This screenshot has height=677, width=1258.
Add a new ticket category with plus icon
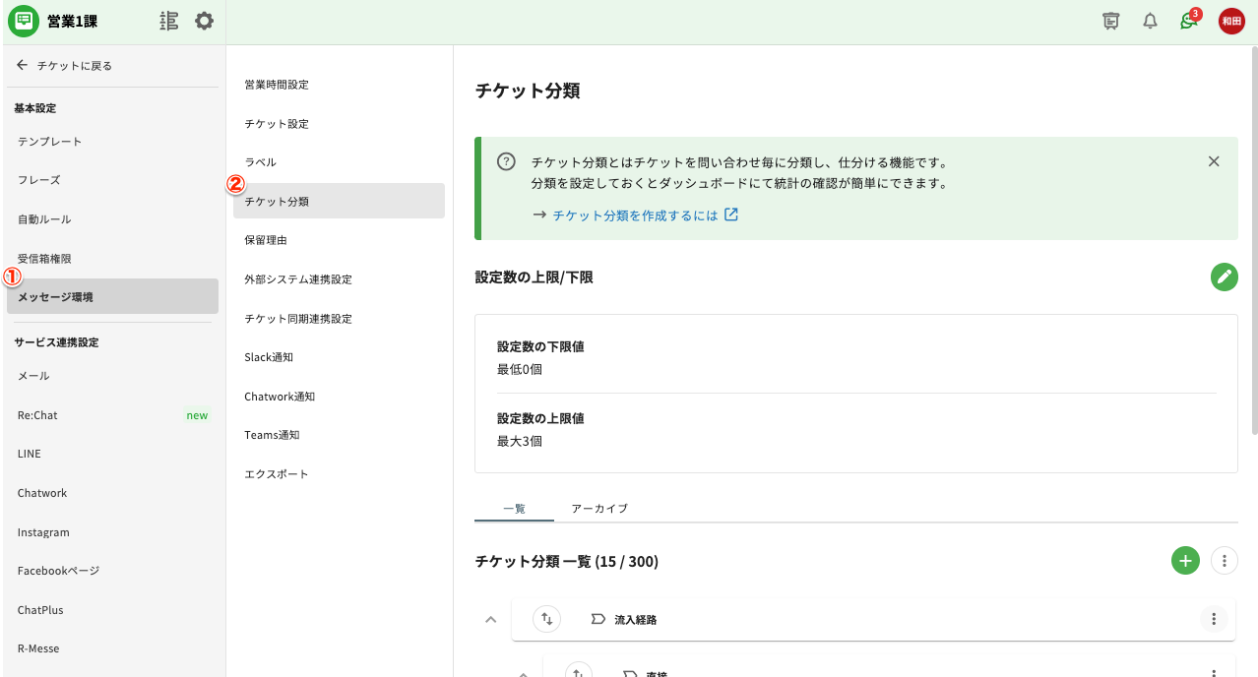[x=1185, y=561]
